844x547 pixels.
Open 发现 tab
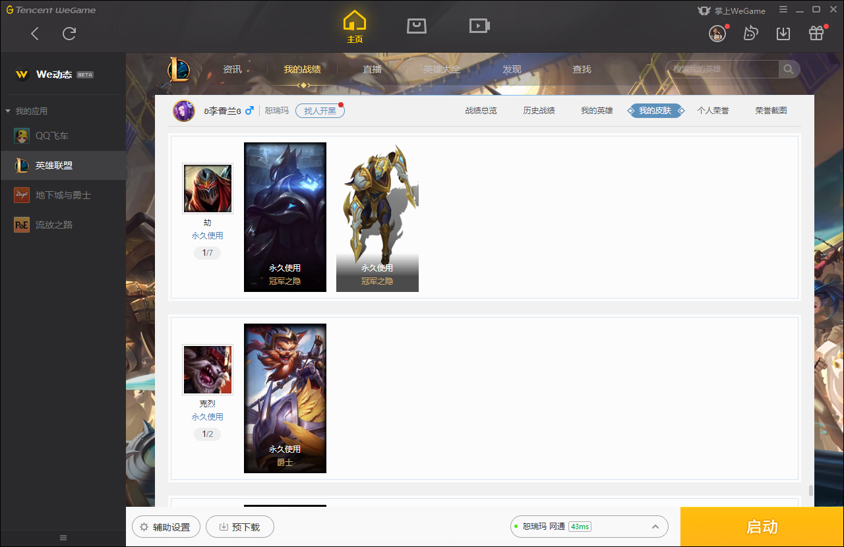pos(512,69)
